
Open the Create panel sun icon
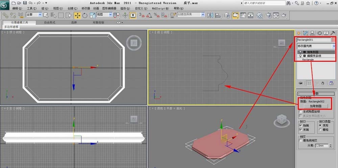298,33
